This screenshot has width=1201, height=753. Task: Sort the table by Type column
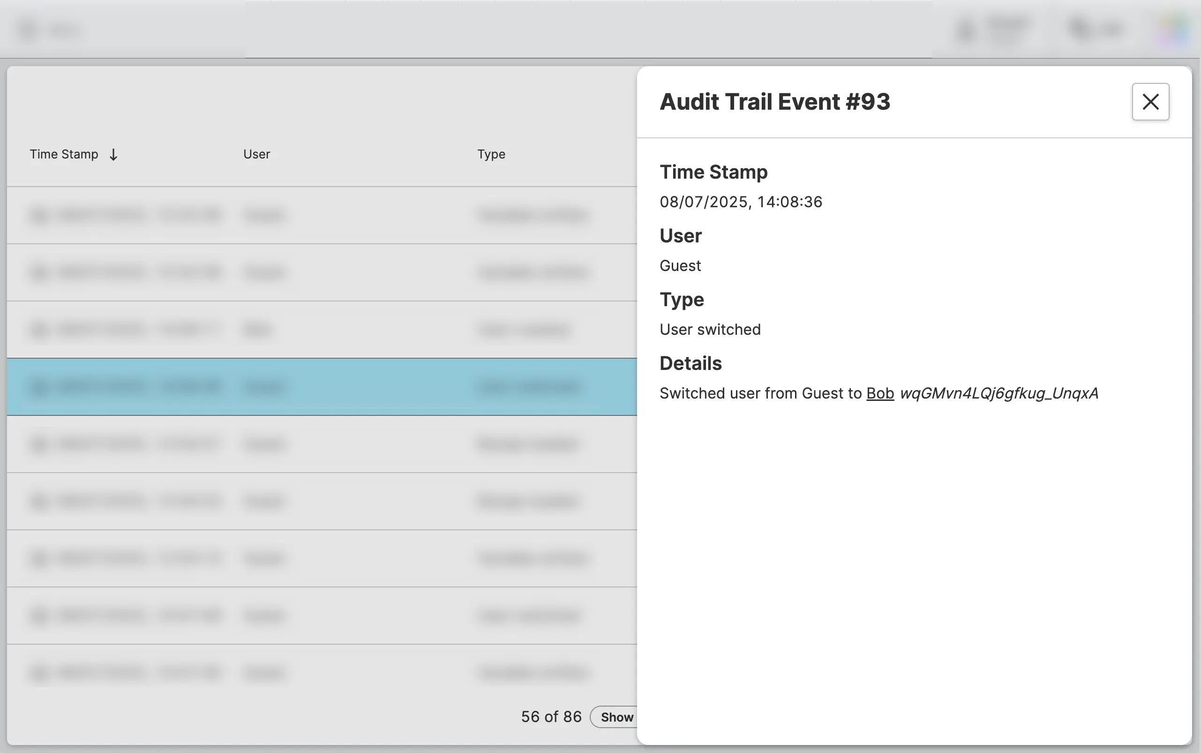click(x=491, y=154)
